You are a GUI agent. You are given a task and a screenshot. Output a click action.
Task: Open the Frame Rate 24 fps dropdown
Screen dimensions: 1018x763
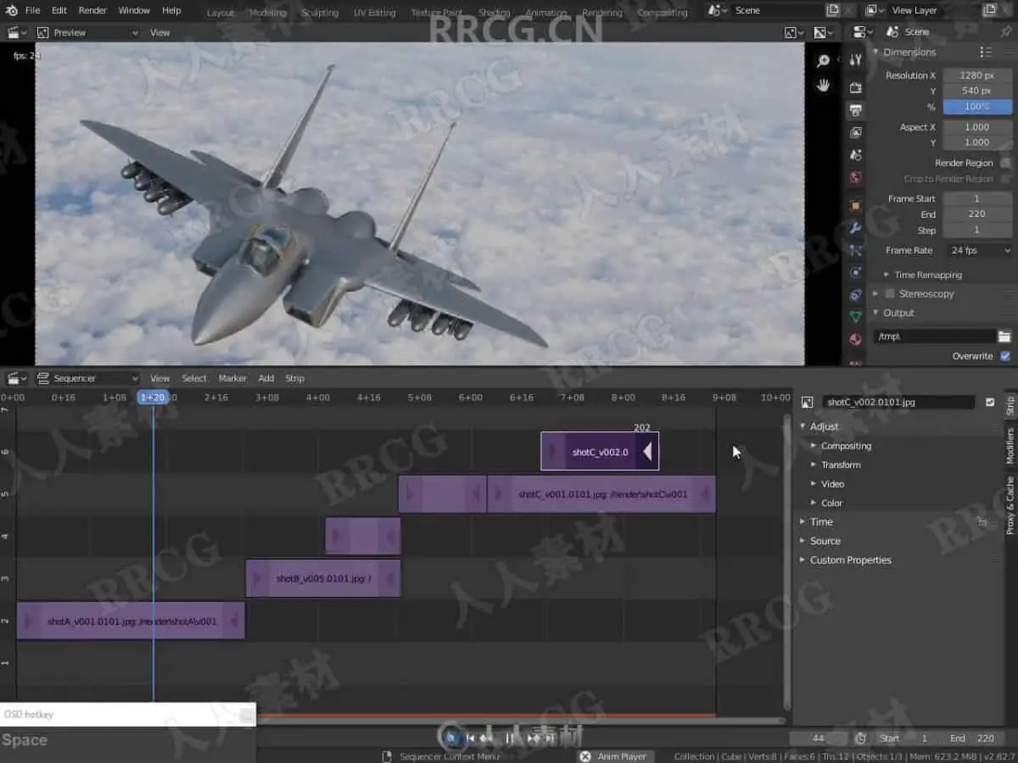(978, 250)
